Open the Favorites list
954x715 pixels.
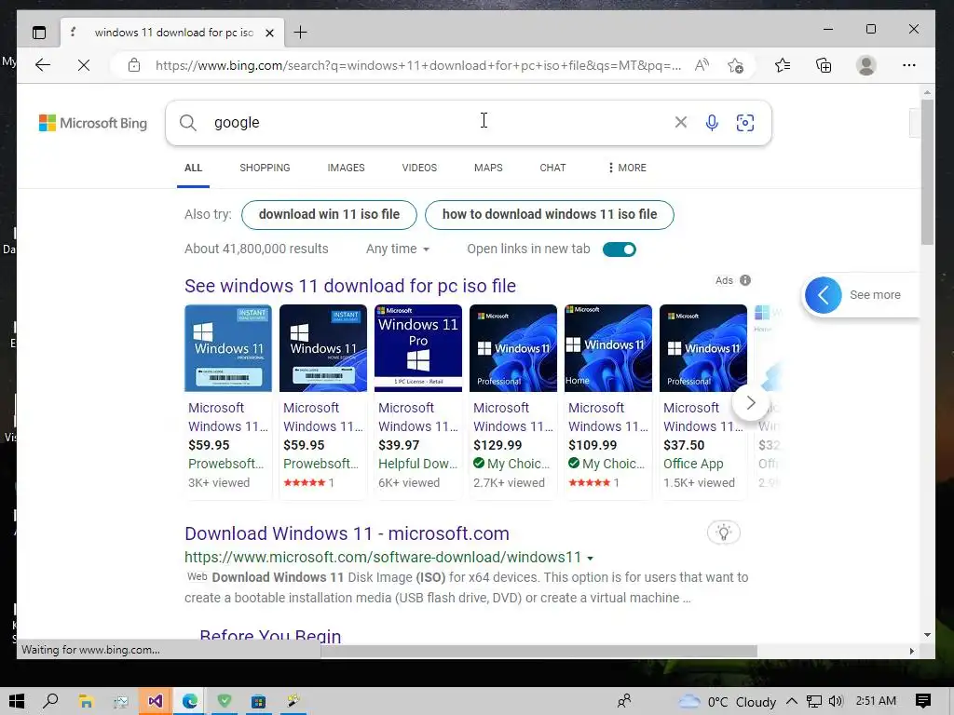pyautogui.click(x=783, y=65)
